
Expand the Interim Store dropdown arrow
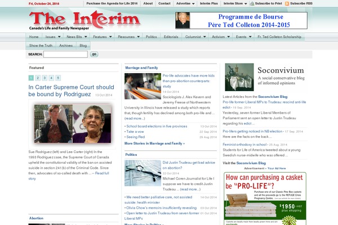pyautogui.click(x=246, y=4)
